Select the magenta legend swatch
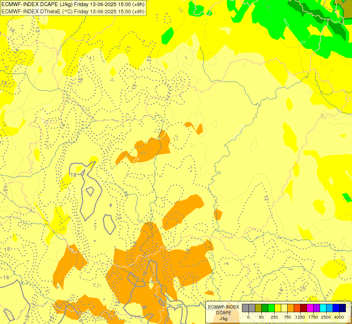 point(310,308)
